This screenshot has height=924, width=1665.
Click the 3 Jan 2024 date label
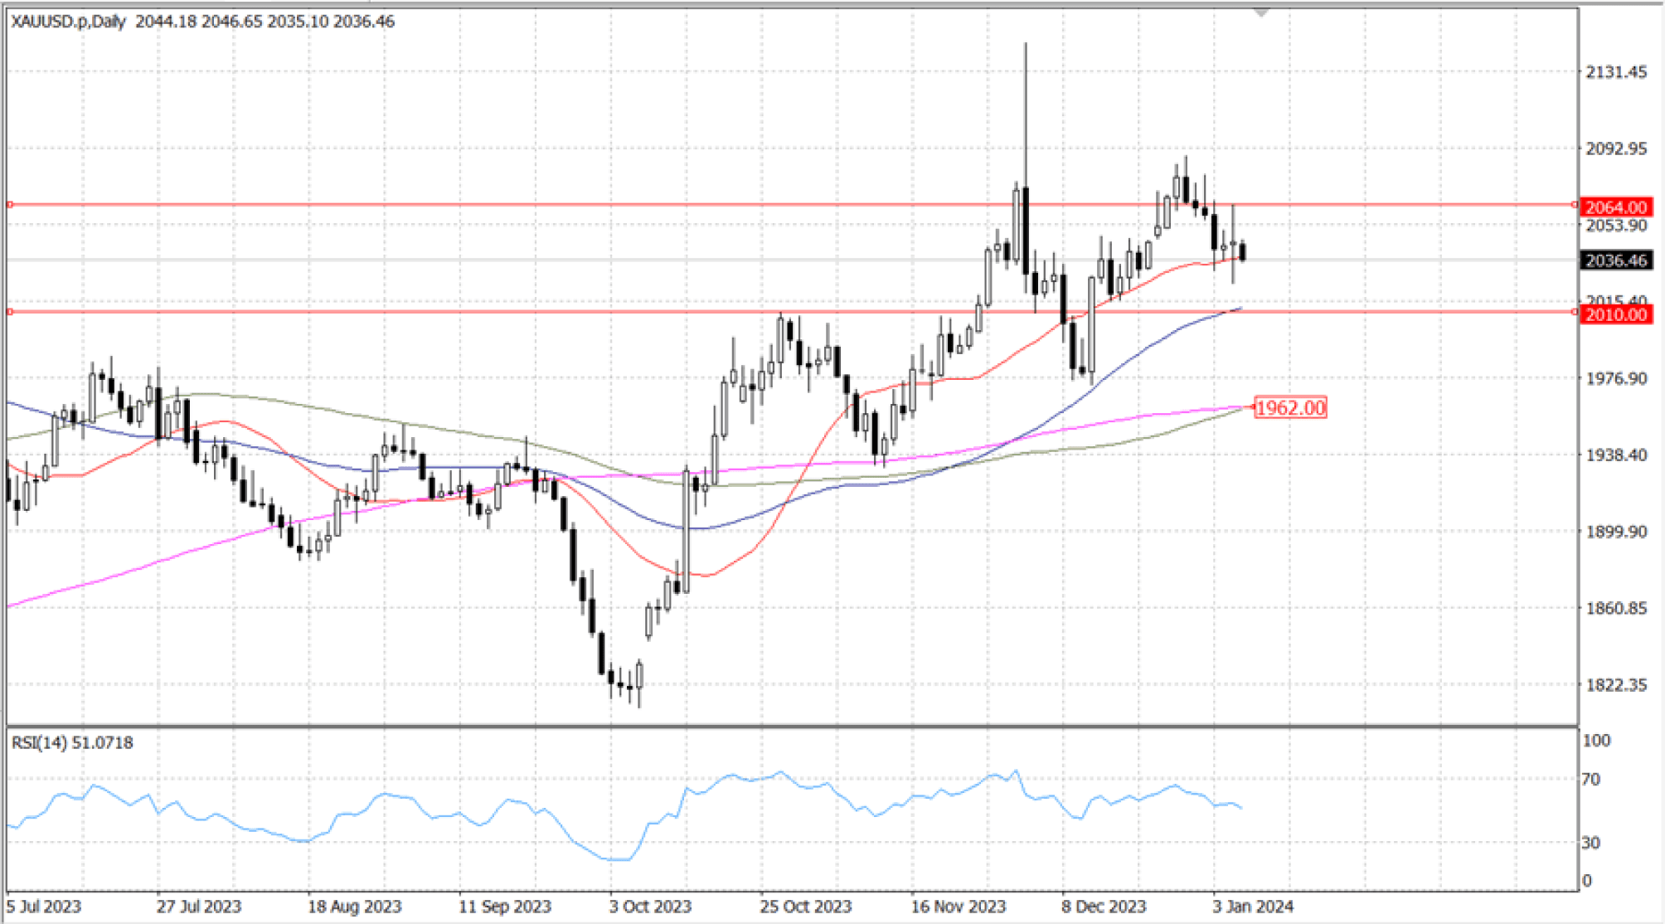tap(1252, 907)
